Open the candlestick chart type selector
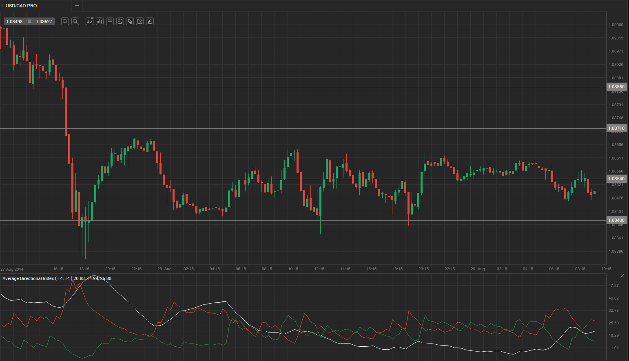The height and width of the screenshot is (361, 629). pyautogui.click(x=100, y=22)
